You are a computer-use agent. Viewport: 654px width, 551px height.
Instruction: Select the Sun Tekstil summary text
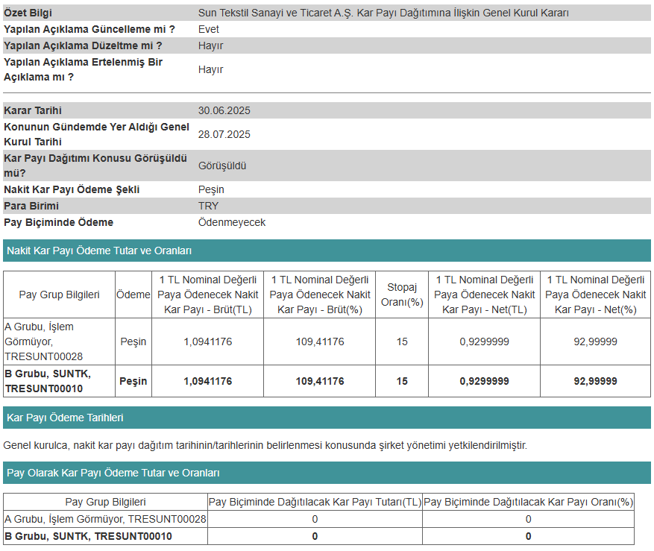(383, 13)
